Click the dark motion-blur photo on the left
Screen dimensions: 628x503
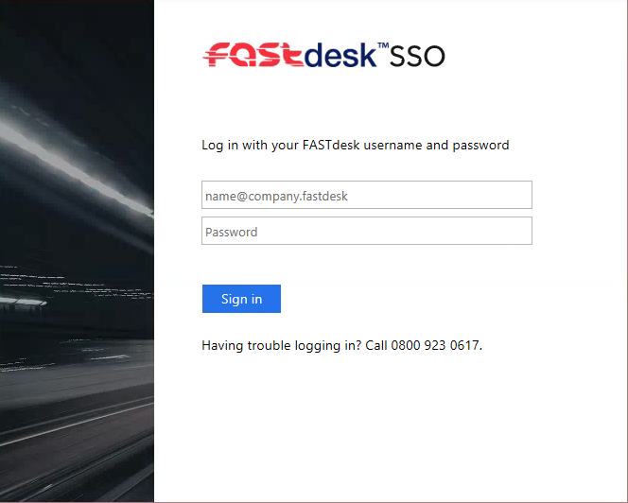pos(77,251)
